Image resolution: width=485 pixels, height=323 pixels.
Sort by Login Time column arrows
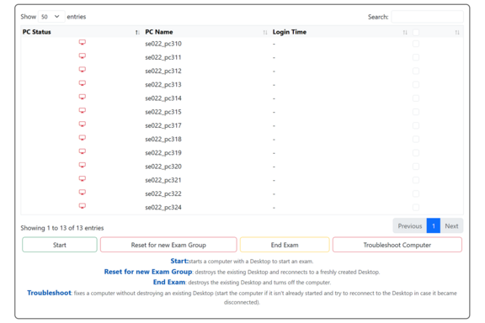point(405,33)
